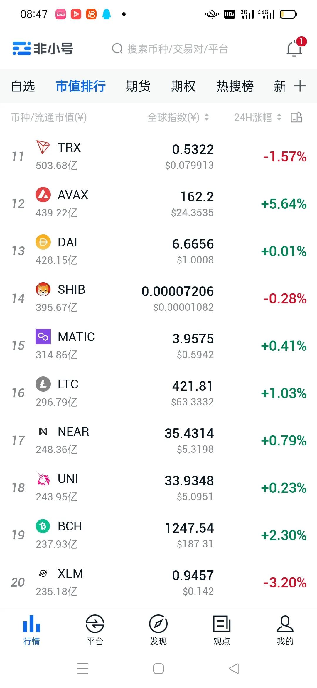
Task: Switch to the 自选 tab
Action: click(x=23, y=86)
